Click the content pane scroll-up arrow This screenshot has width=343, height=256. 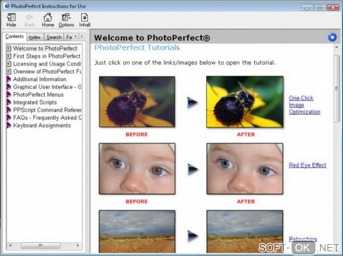click(337, 47)
